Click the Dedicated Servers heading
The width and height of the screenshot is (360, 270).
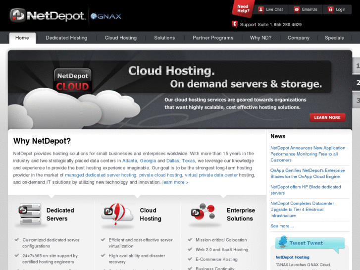pos(60,215)
